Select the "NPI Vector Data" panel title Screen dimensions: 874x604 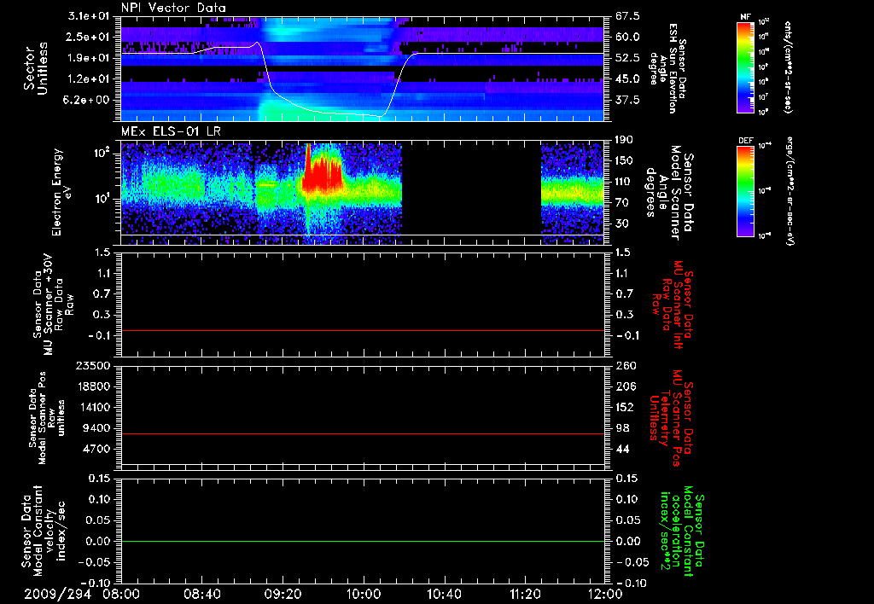pyautogui.click(x=174, y=8)
